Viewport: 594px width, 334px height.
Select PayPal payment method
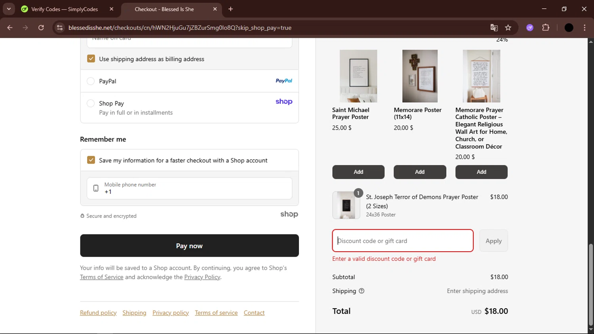pos(91,81)
